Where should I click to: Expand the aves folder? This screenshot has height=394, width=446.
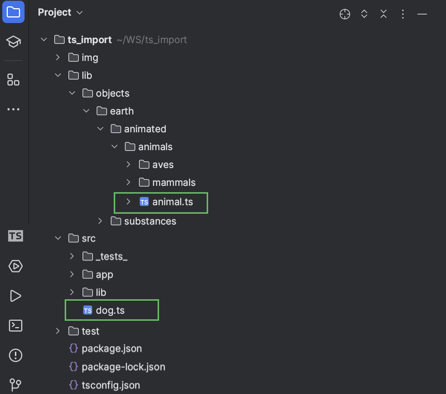[x=128, y=164]
